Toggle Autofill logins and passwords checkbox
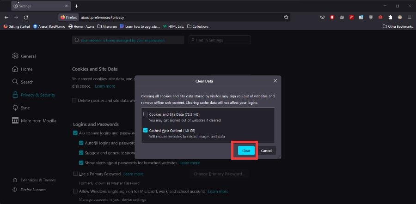Image resolution: width=416 pixels, height=204 pixels. pyautogui.click(x=81, y=143)
